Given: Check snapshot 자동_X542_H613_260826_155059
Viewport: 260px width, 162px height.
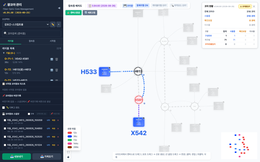Looking at the screenshot, I should tap(5, 120).
